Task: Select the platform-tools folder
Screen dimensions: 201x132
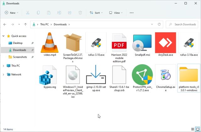Action: (188, 77)
